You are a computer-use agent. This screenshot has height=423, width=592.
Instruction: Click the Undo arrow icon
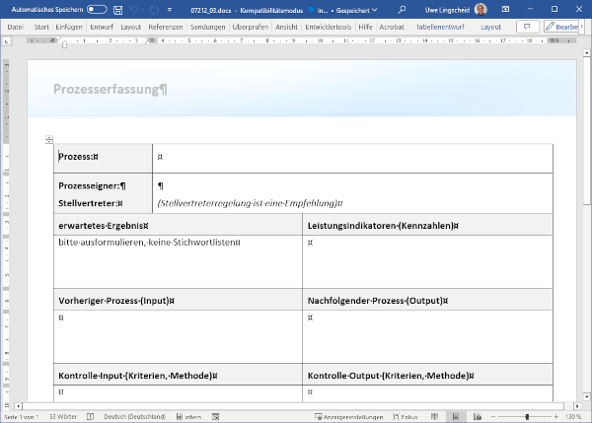pyautogui.click(x=137, y=9)
